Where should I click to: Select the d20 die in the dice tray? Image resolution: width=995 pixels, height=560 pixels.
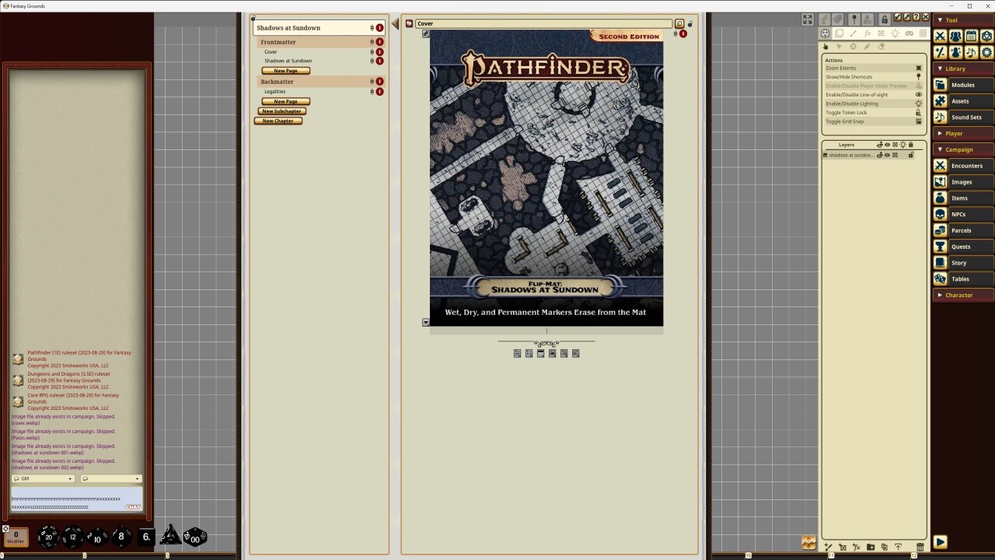[x=48, y=535]
